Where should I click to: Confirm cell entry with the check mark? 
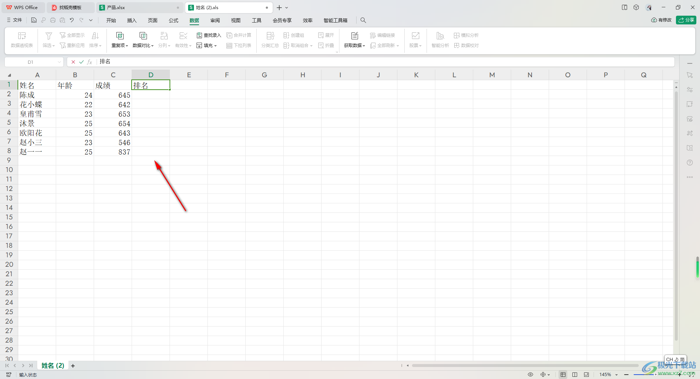pos(81,62)
